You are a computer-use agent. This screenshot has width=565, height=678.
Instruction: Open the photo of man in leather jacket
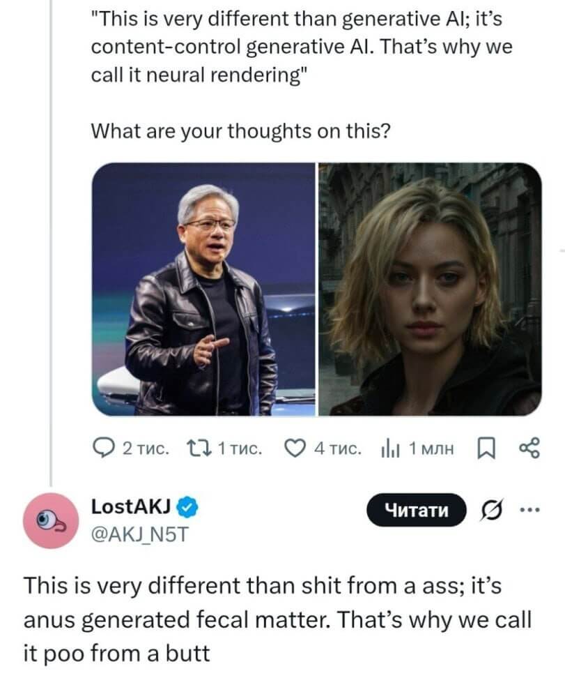[x=204, y=289]
